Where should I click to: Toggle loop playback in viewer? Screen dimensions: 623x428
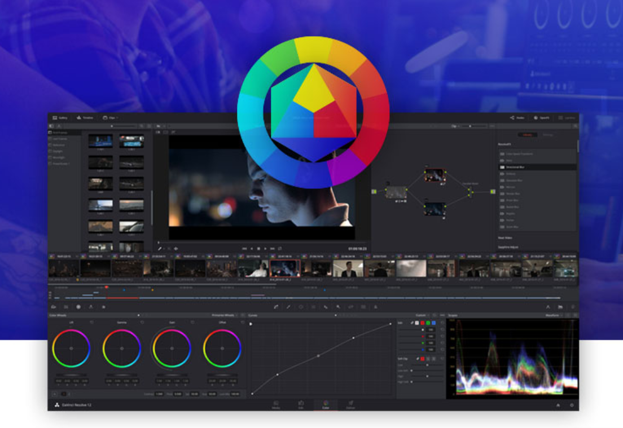click(280, 249)
